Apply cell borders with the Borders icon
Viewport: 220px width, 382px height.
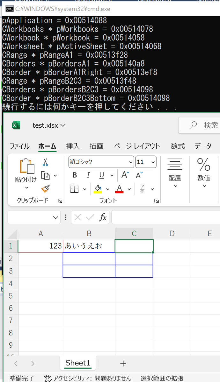pos(74,189)
